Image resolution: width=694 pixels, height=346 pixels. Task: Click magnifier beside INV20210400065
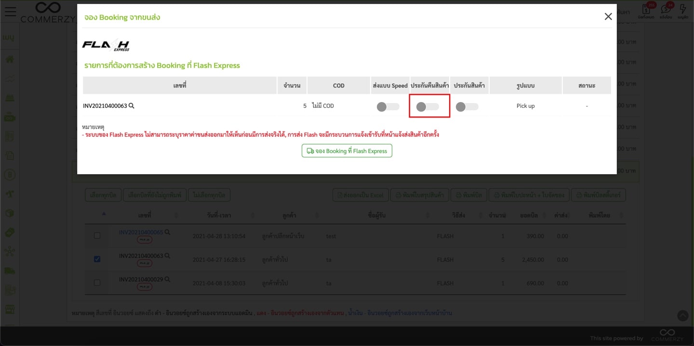pyautogui.click(x=167, y=232)
